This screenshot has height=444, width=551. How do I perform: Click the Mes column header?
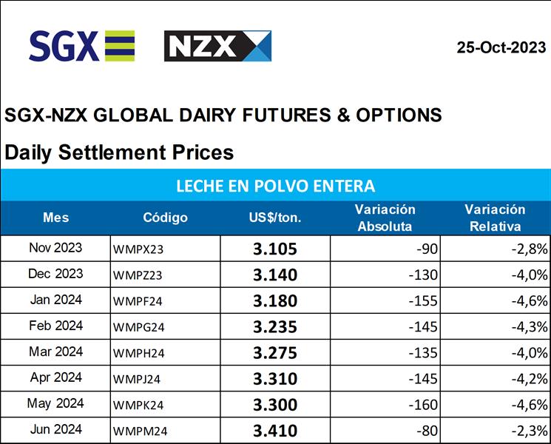coord(56,218)
